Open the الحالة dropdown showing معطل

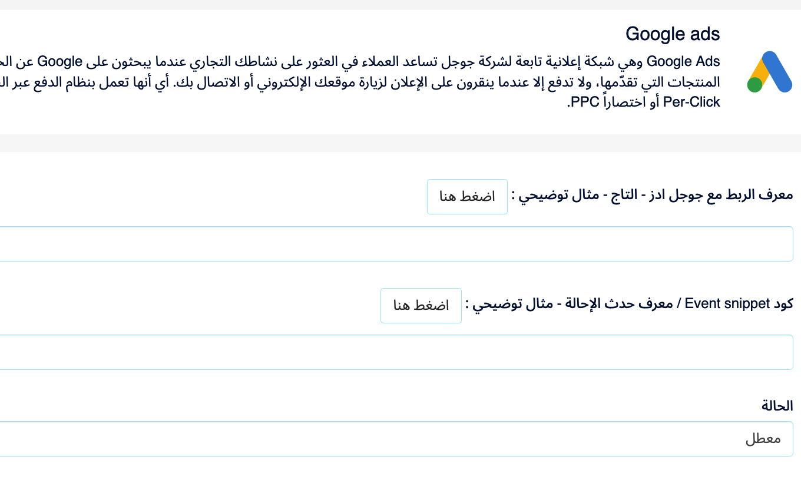coord(396,439)
